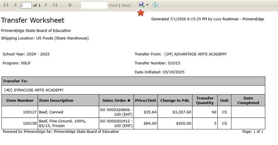Click the Find link in toolbar
This screenshot has width=278, height=145.
pyautogui.click(x=113, y=5)
